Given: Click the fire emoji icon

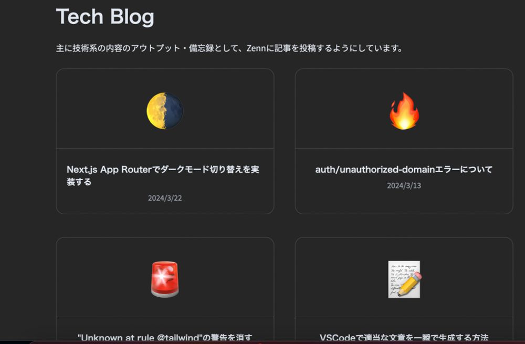Looking at the screenshot, I should click(x=404, y=111).
